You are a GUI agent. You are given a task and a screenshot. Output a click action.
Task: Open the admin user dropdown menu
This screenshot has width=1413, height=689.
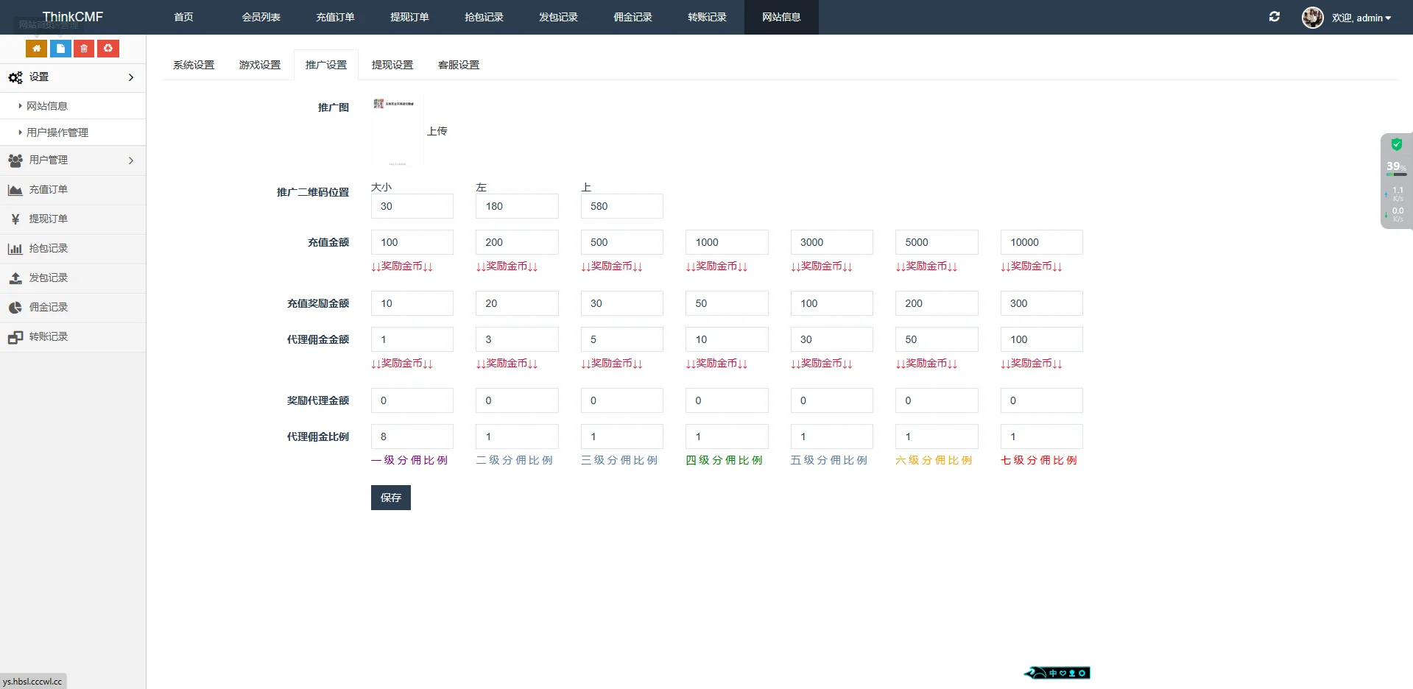[1361, 18]
